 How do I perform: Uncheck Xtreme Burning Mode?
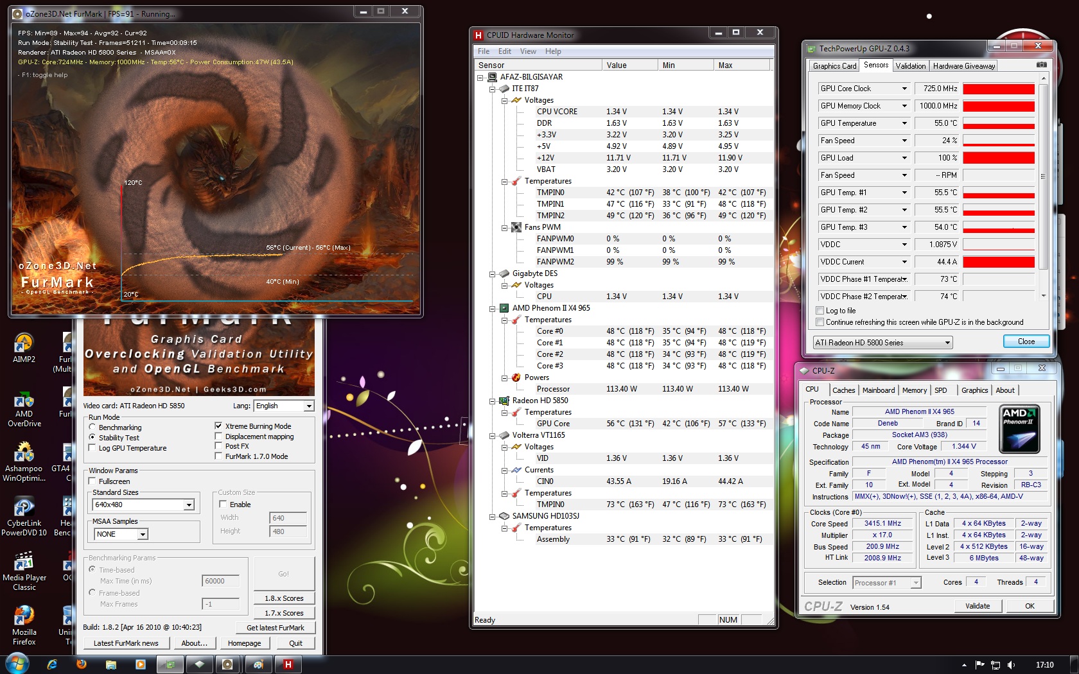(218, 426)
